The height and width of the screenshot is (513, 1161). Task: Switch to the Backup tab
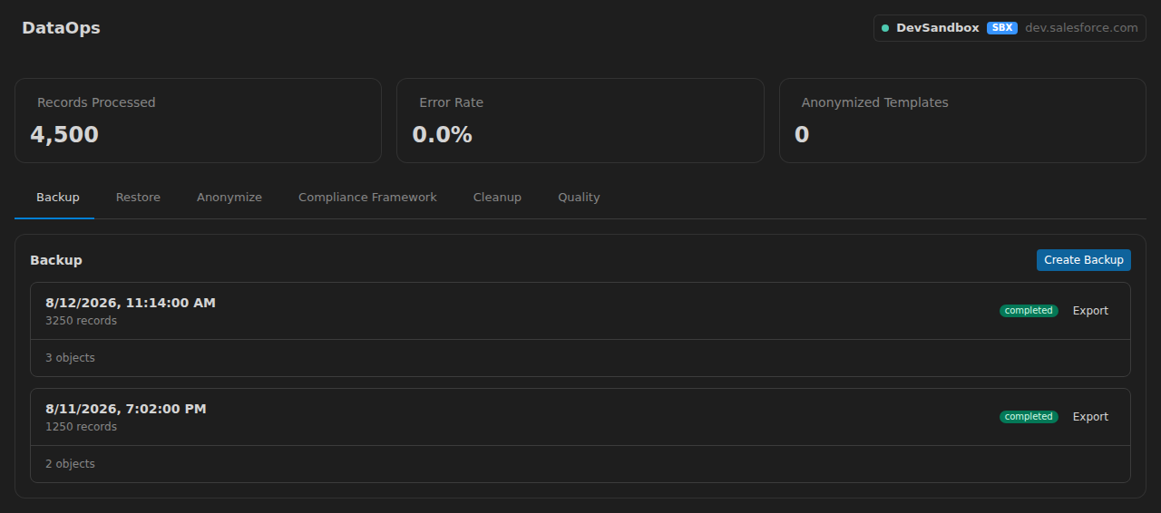[58, 198]
